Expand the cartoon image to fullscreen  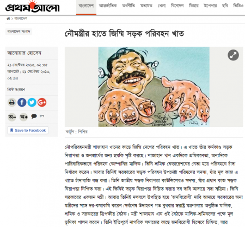[x=233, y=55]
